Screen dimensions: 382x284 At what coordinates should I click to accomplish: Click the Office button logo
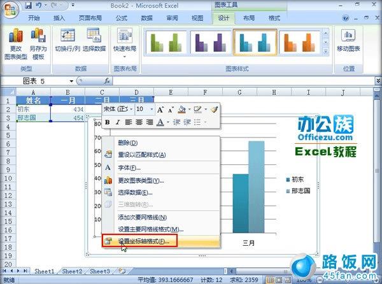tap(10, 10)
